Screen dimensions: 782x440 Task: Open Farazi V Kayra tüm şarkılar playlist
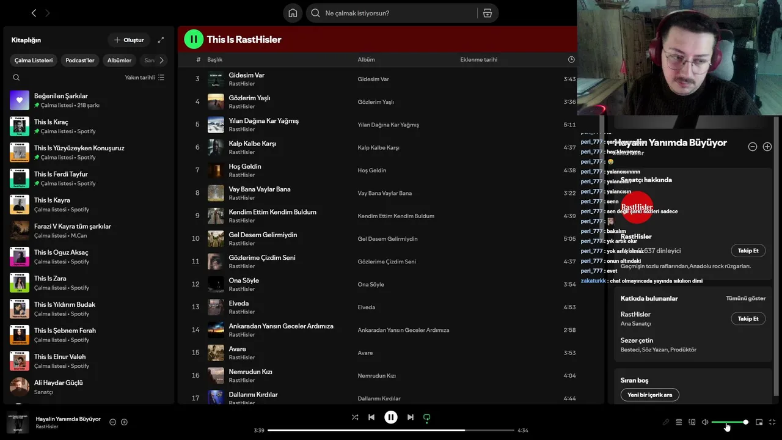pos(89,230)
